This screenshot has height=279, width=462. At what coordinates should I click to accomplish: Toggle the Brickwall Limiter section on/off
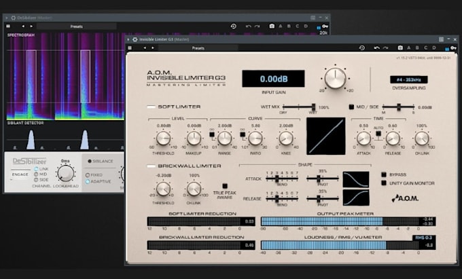coord(151,166)
